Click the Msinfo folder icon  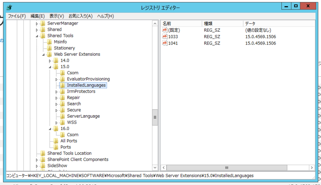[49, 42]
